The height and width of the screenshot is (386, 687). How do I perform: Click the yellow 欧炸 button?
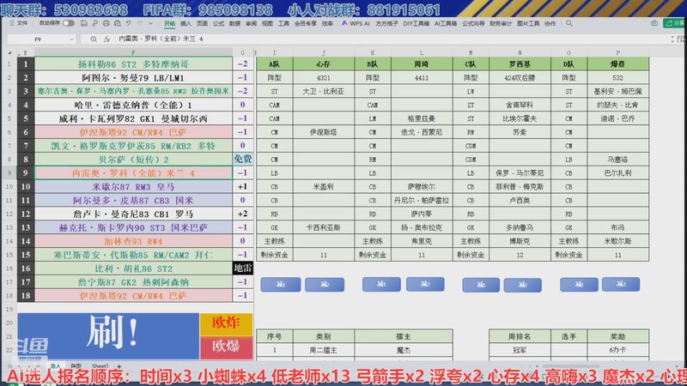(226, 324)
